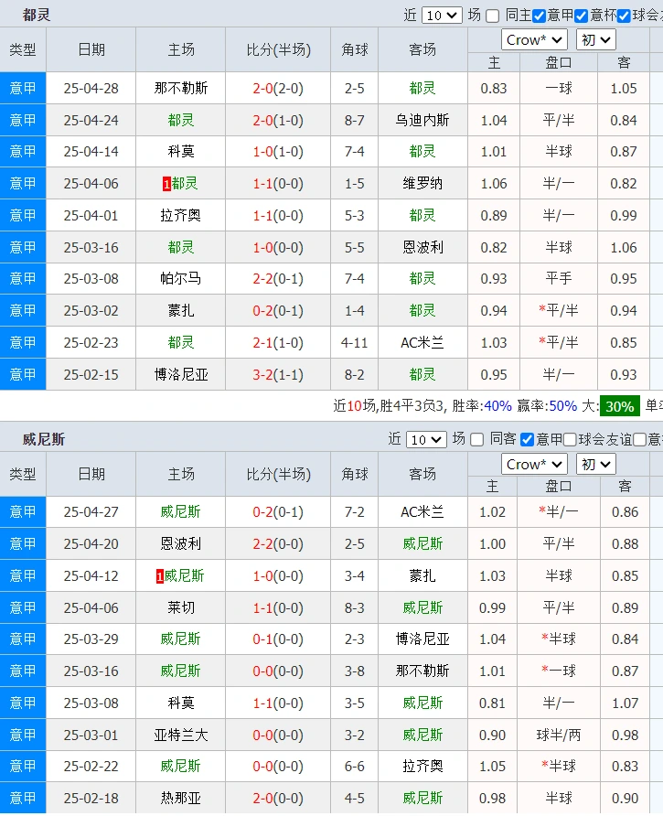Click date 25-04-12 in 威尼斯 table
This screenshot has width=663, height=816.
pos(91,576)
